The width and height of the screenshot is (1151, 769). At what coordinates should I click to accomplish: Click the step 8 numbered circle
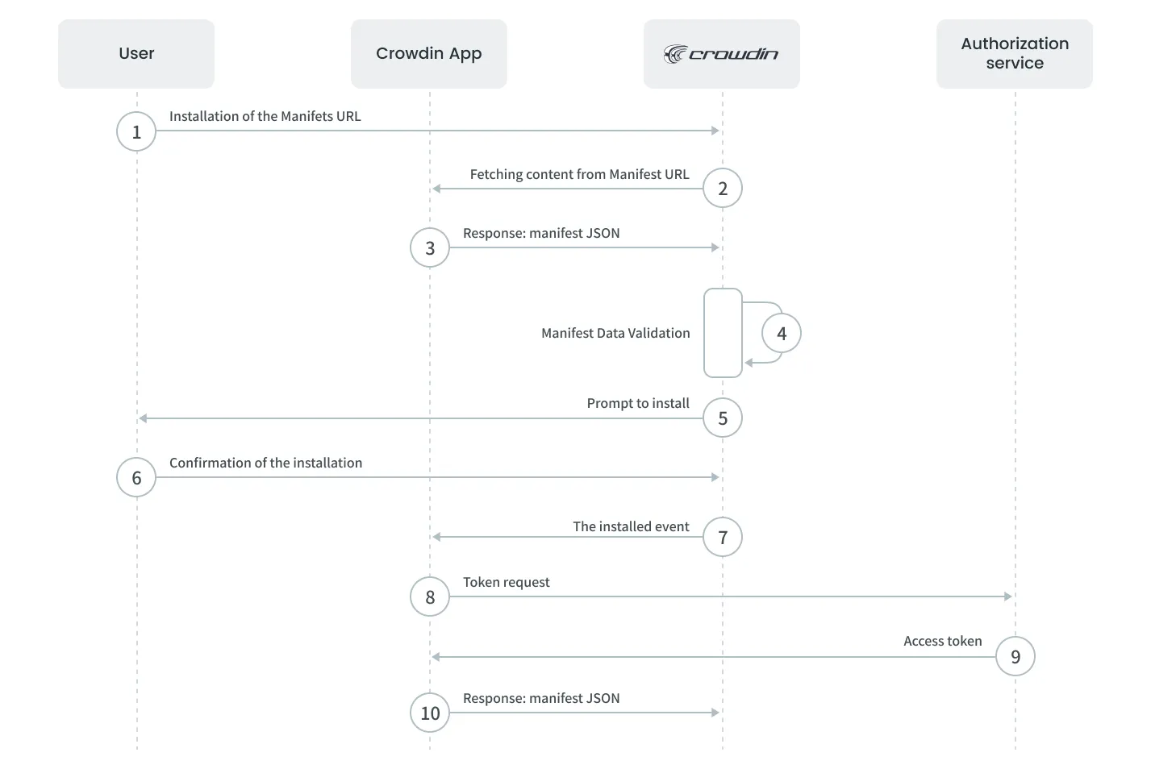point(430,597)
